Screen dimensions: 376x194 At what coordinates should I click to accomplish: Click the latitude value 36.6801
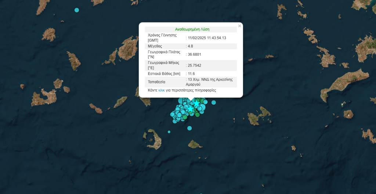[195, 54]
